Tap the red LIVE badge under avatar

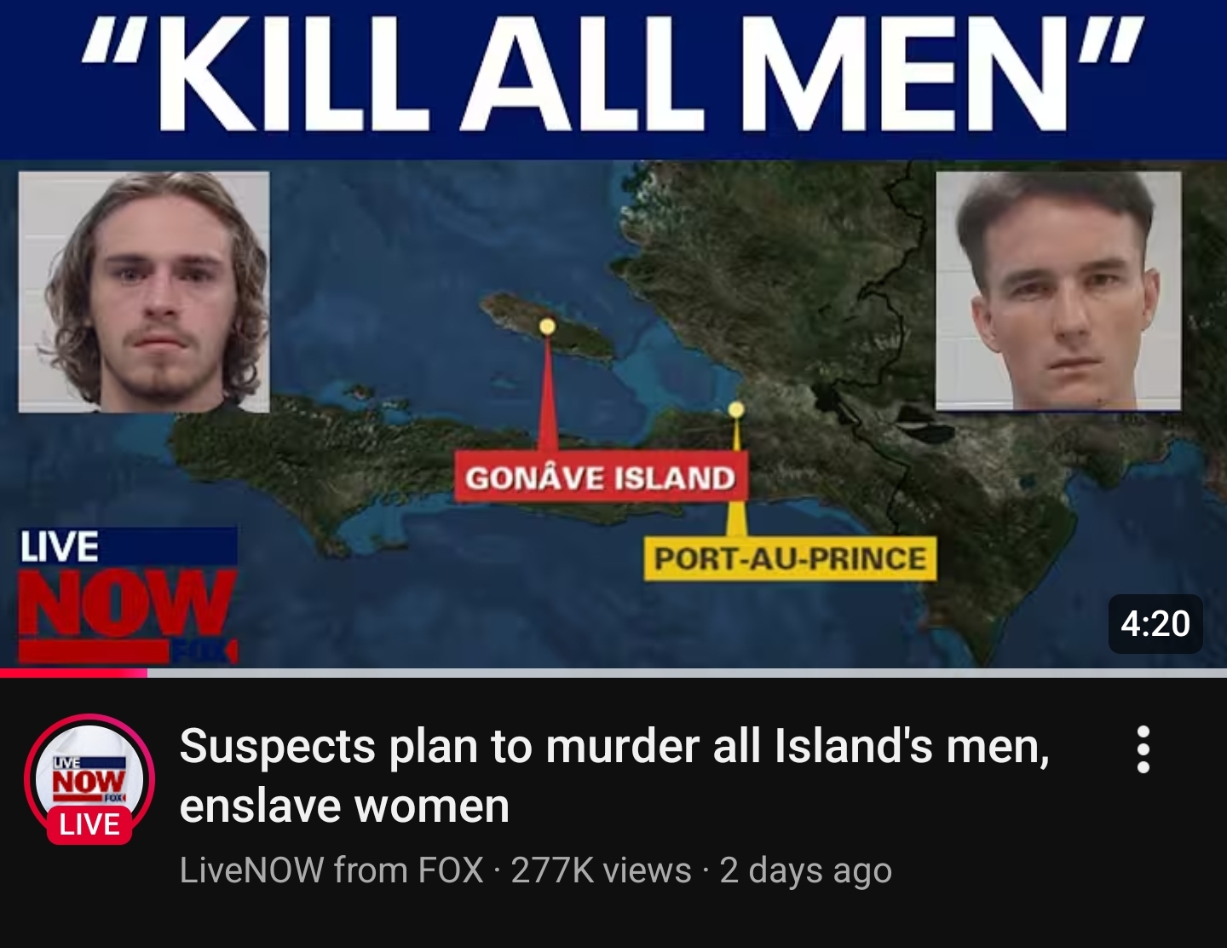click(x=89, y=824)
